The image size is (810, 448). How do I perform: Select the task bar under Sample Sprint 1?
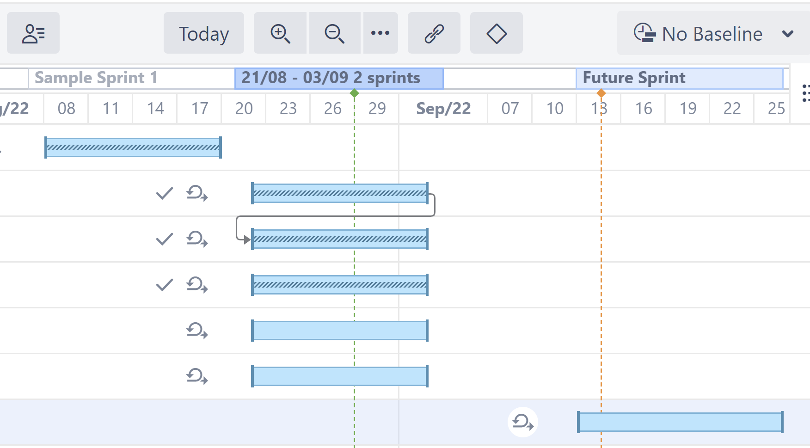[133, 147]
